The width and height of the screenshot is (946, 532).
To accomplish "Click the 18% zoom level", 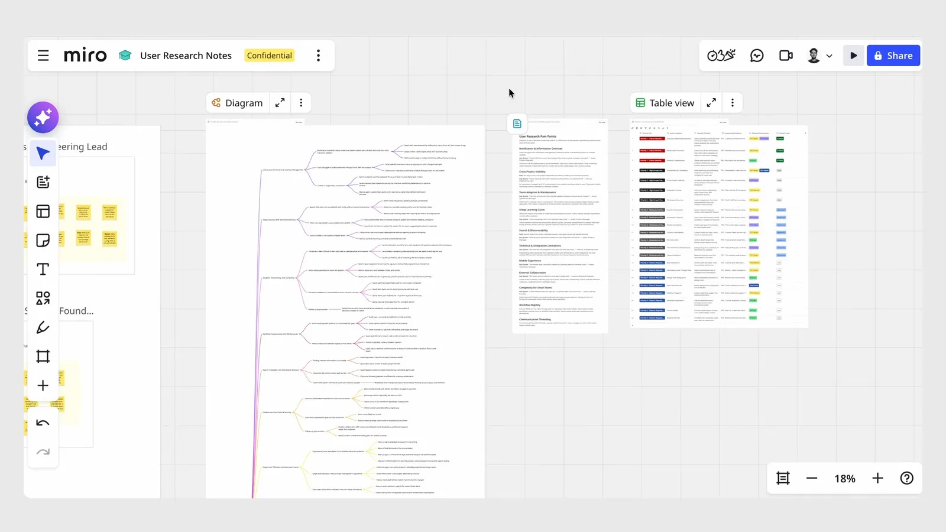I will (x=845, y=479).
